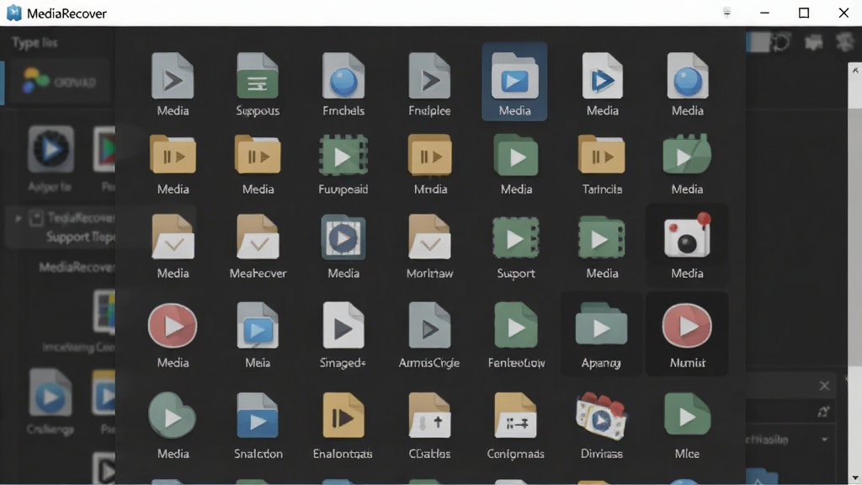Select the CBatles folder icon

[429, 416]
